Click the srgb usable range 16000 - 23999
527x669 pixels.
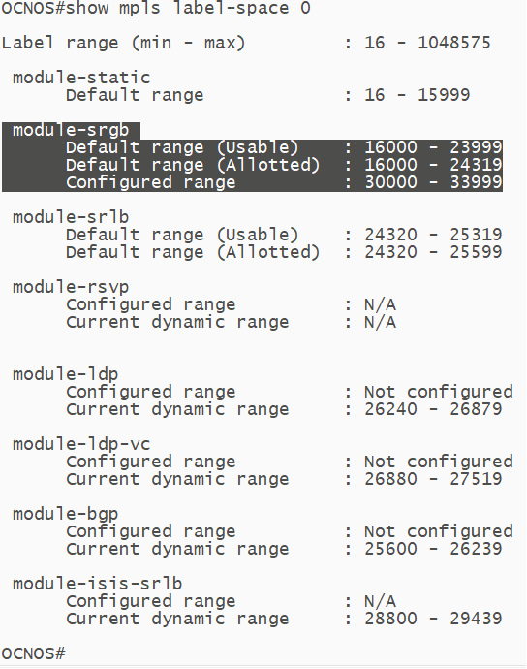tap(433, 147)
